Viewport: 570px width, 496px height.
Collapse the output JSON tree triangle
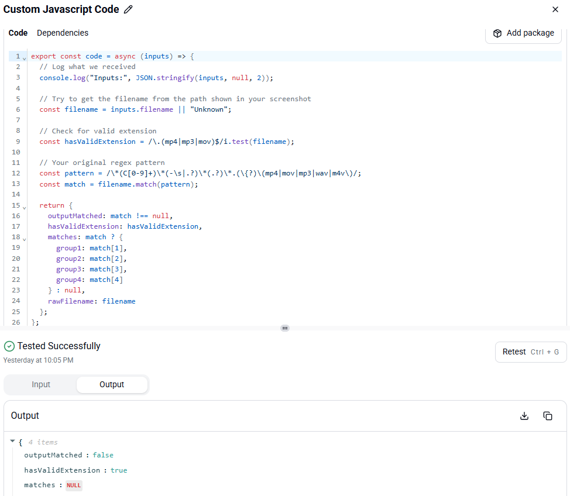click(12, 441)
